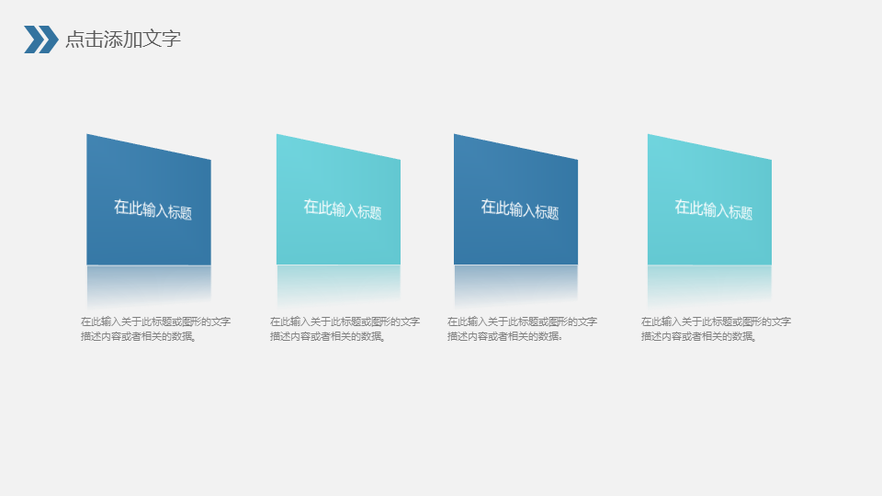882x496 pixels.
Task: Click the double-chevron arrow icon beside the title
Action: 40,39
